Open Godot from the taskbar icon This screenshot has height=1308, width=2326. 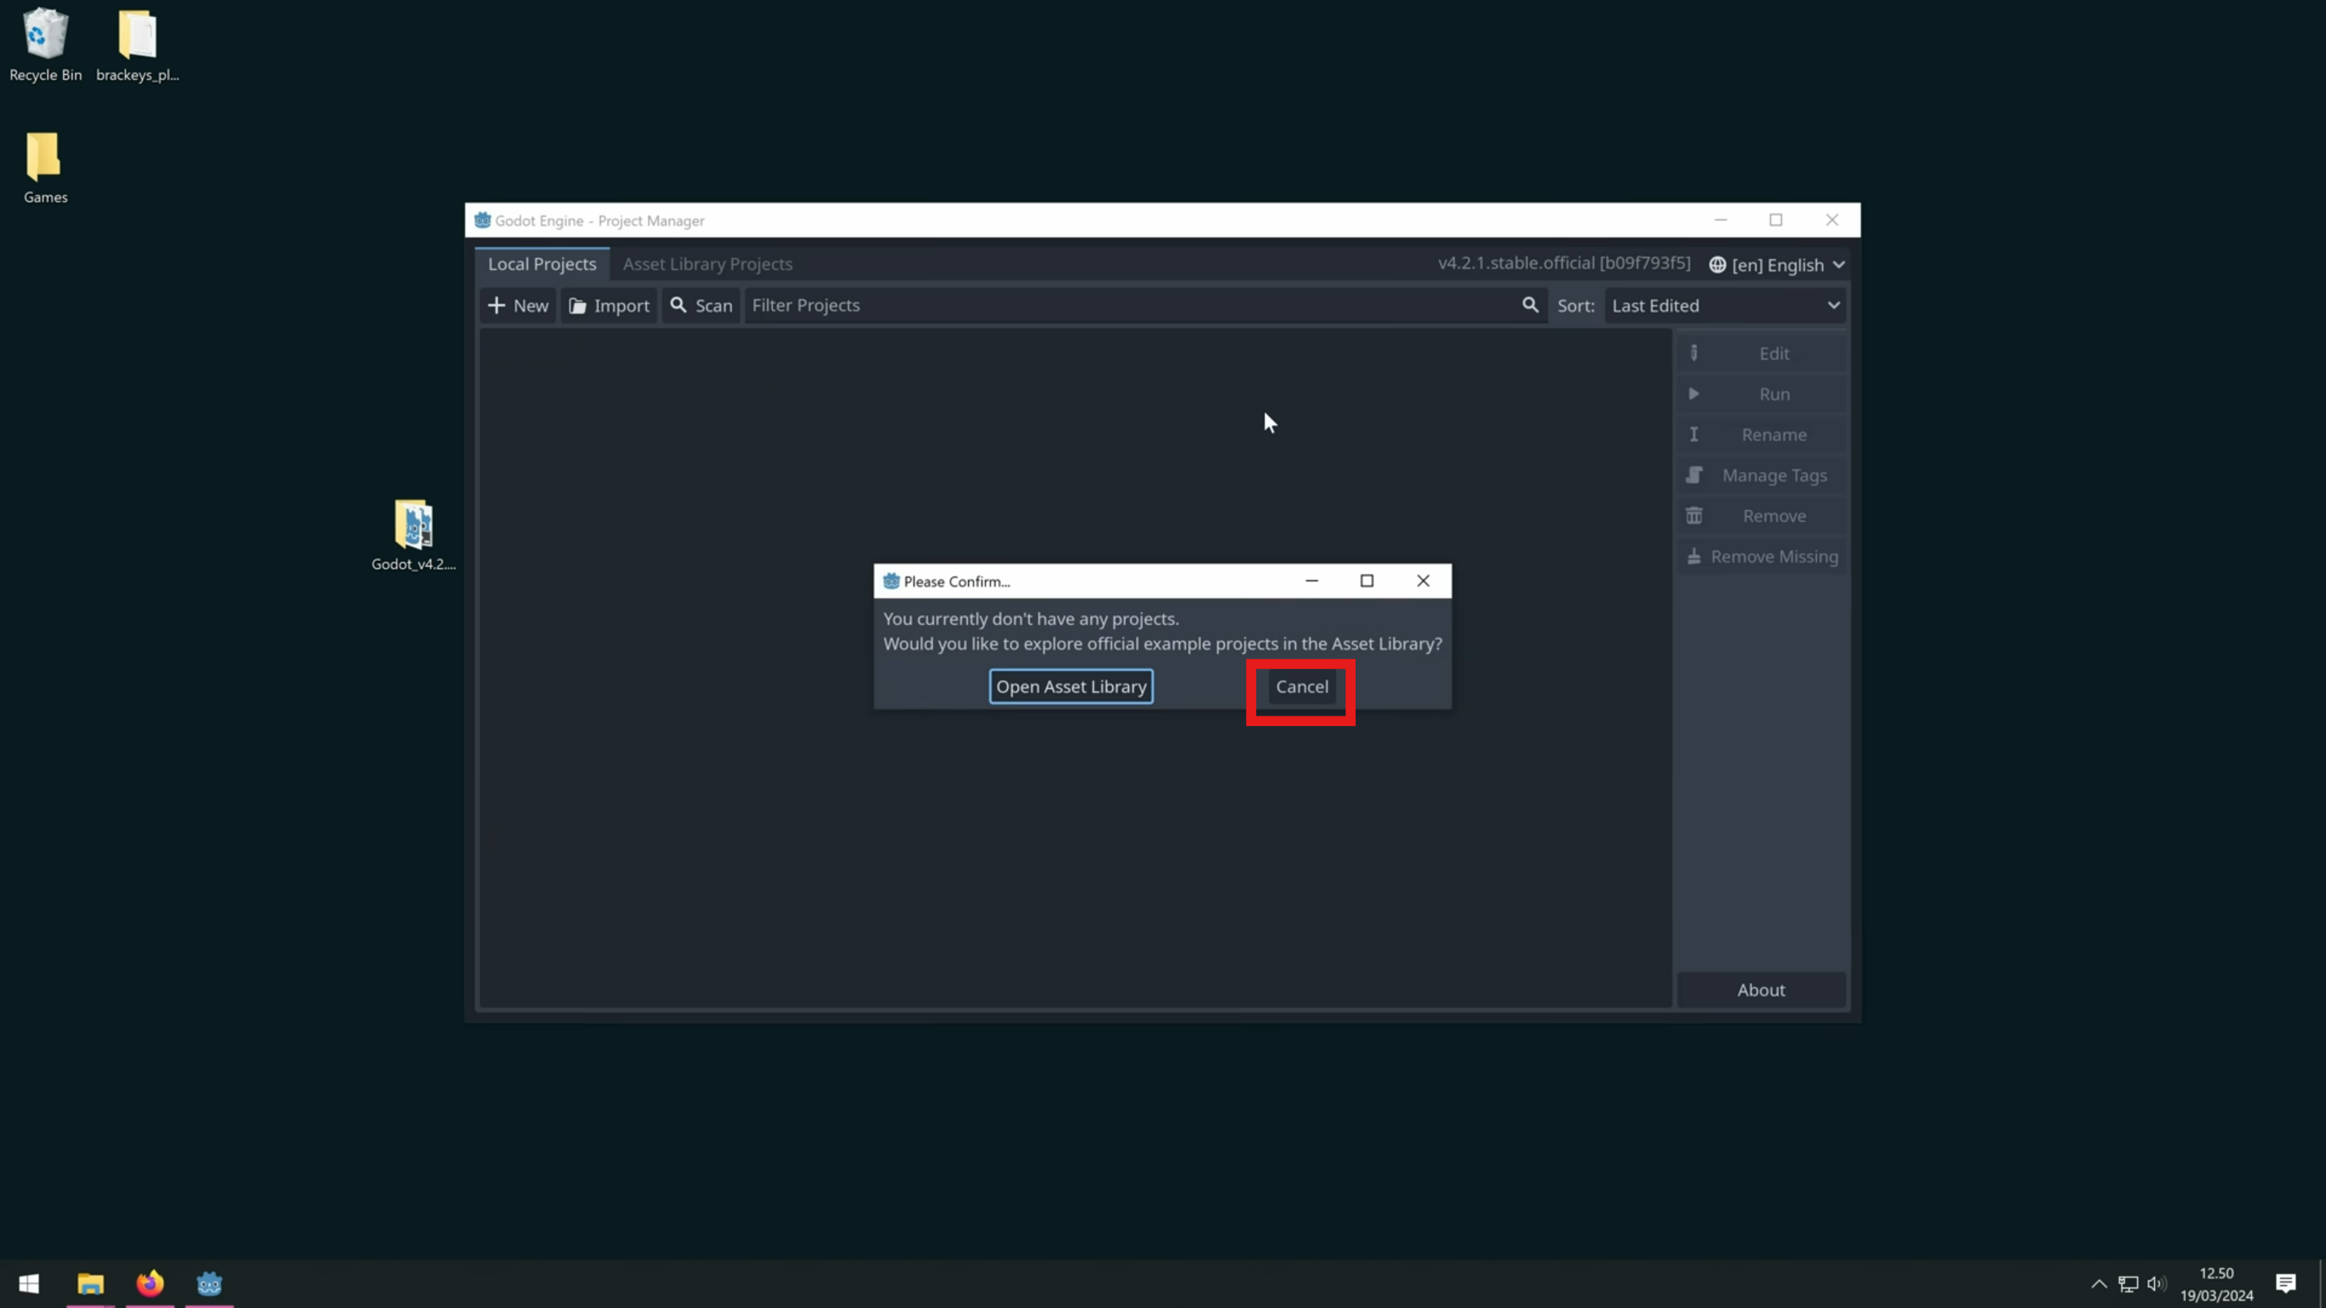coord(208,1283)
